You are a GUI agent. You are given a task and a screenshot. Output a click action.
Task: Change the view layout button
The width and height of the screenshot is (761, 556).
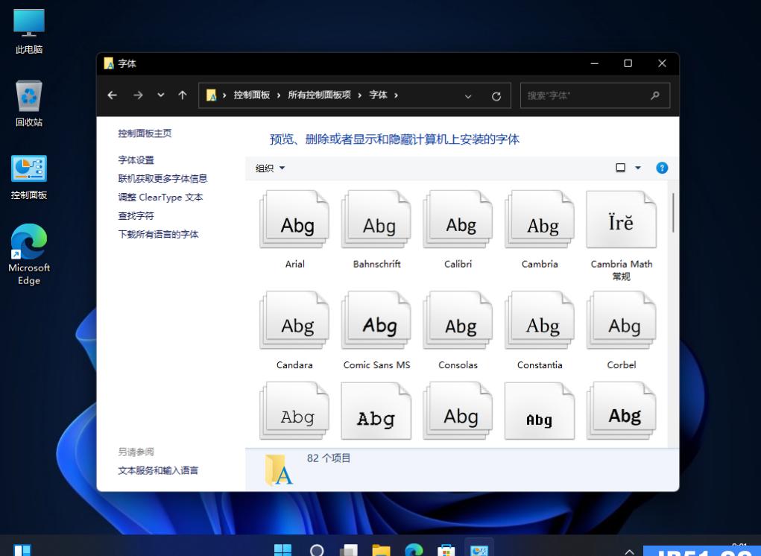(620, 168)
